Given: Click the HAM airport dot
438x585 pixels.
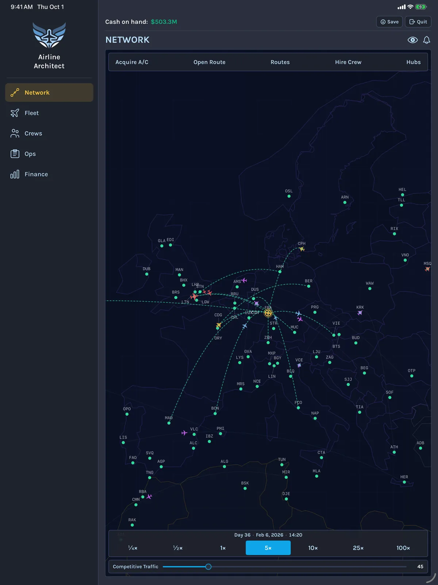Looking at the screenshot, I should pyautogui.click(x=280, y=272).
